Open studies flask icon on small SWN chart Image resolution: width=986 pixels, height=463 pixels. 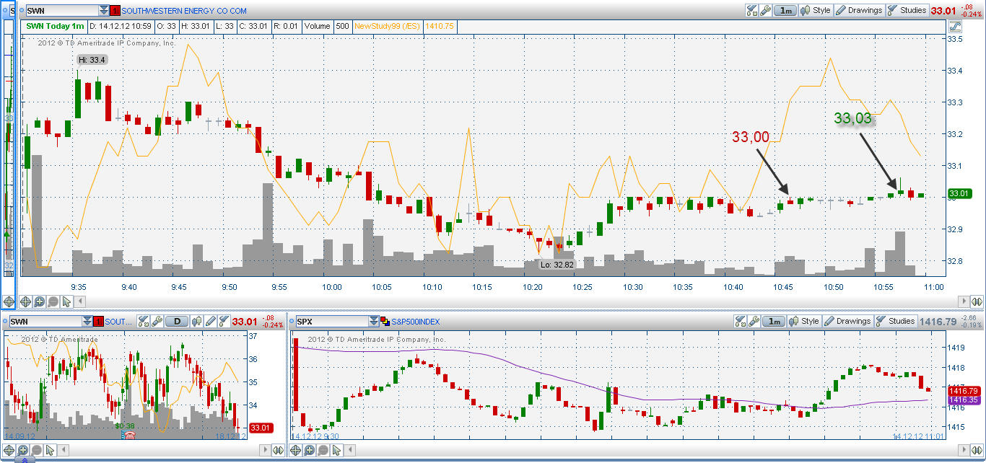224,322
